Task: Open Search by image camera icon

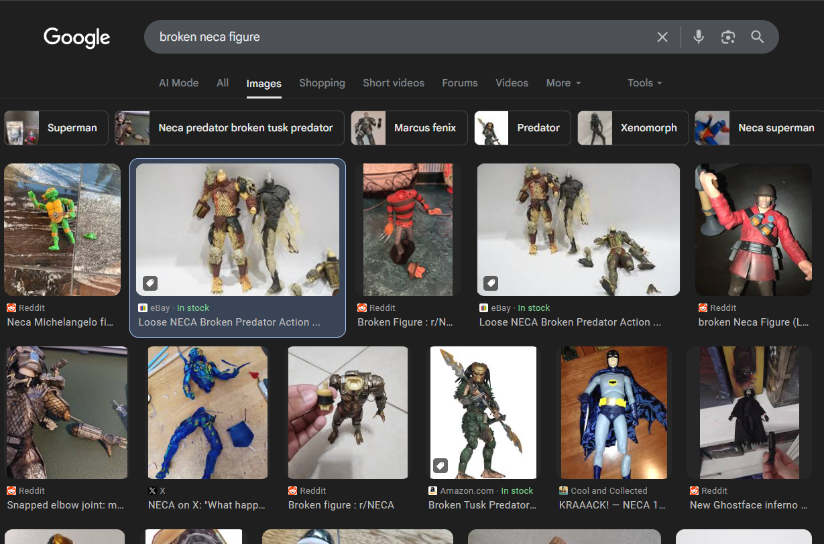Action: (728, 37)
